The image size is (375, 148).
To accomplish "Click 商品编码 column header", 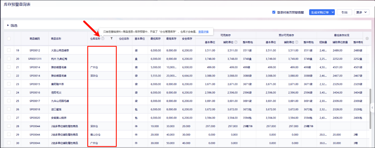I will pyautogui.click(x=35, y=39).
